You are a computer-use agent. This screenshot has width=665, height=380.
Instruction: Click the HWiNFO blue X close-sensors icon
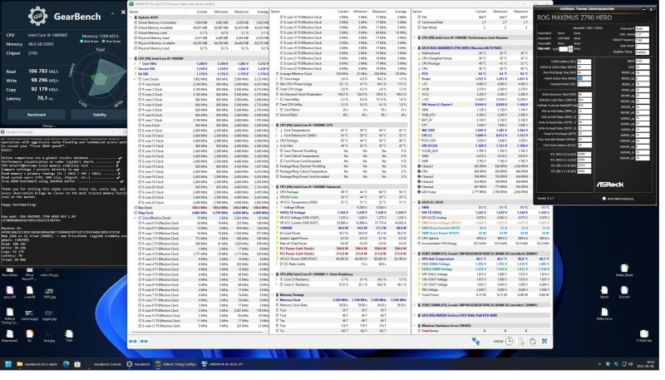[x=544, y=341]
